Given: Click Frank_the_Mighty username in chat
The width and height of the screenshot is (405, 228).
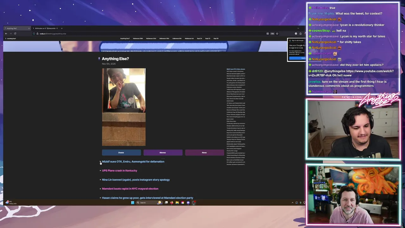Looking at the screenshot, I should (321, 14).
